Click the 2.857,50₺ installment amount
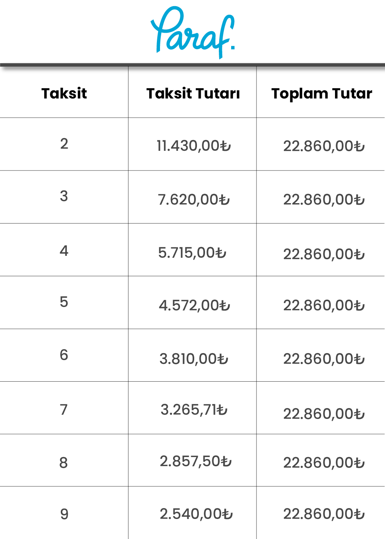This screenshot has width=385, height=539. click(x=196, y=461)
